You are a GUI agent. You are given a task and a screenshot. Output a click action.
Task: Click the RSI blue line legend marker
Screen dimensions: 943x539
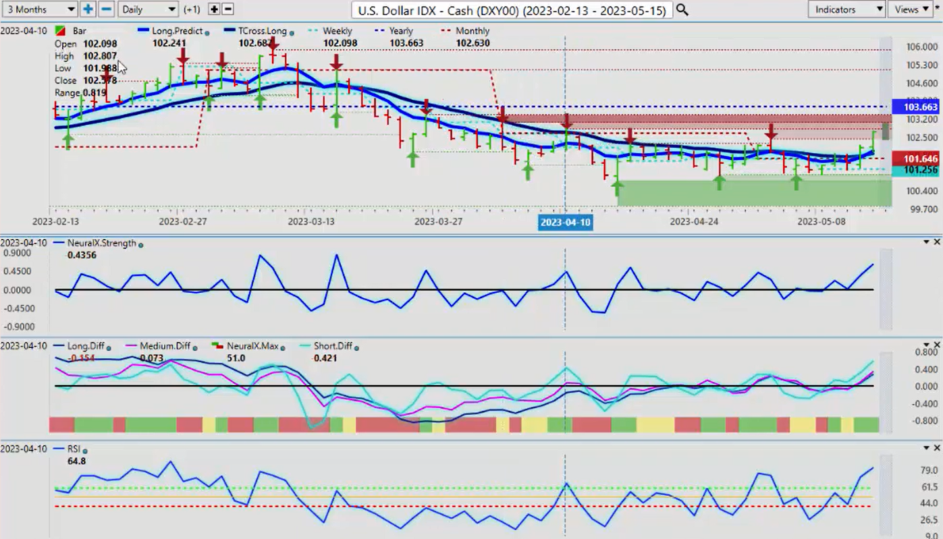[x=59, y=449]
